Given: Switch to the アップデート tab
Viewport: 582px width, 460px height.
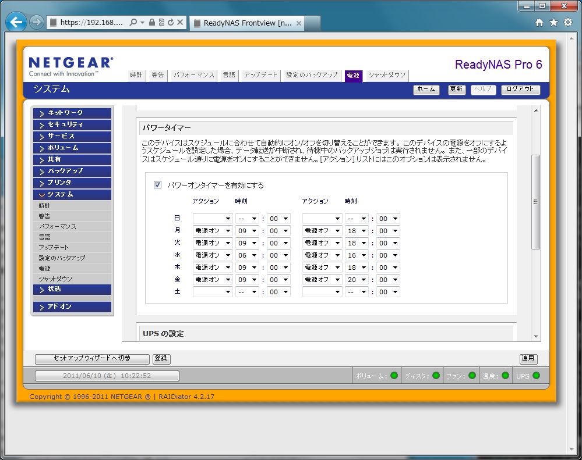Looking at the screenshot, I should point(260,75).
